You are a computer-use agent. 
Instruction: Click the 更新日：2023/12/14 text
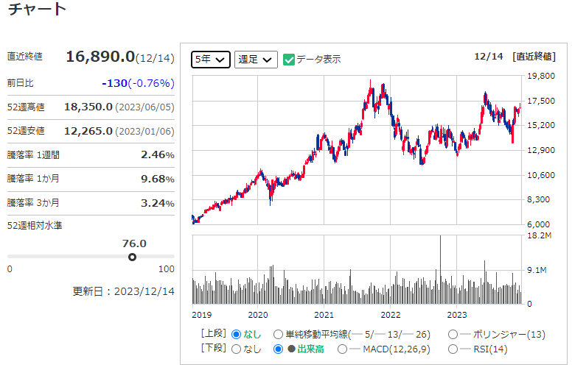pyautogui.click(x=123, y=291)
